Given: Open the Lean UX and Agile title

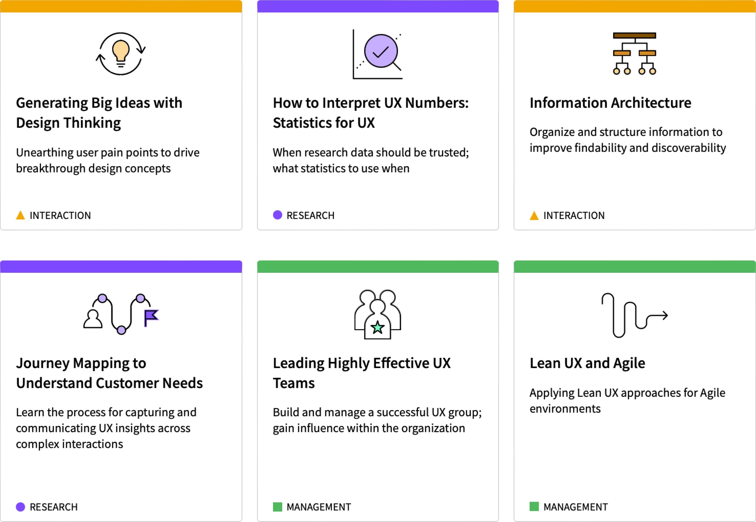Looking at the screenshot, I should pos(587,363).
